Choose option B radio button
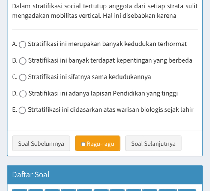Image resolution: width=210 pixels, height=191 pixels. pyautogui.click(x=23, y=61)
